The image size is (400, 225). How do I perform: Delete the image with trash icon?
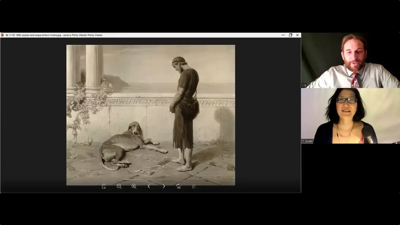pos(194,187)
